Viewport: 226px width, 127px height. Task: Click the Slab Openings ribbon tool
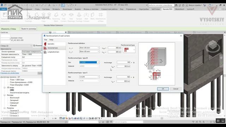[71, 17]
